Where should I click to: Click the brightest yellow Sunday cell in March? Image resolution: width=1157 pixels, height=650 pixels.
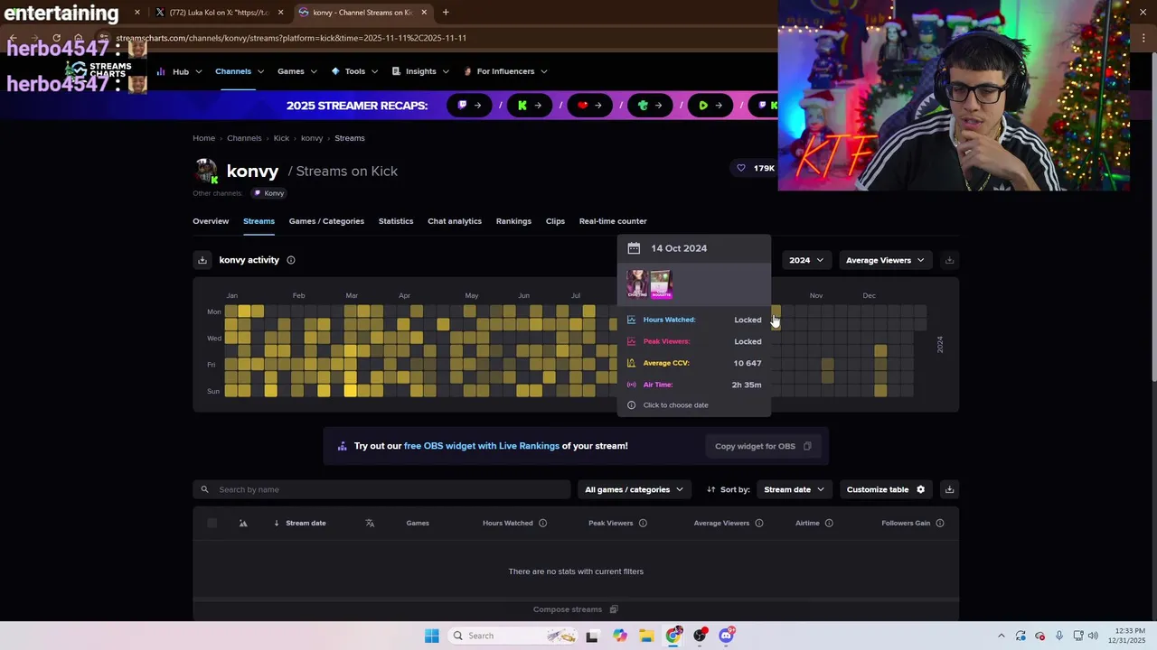tap(350, 391)
